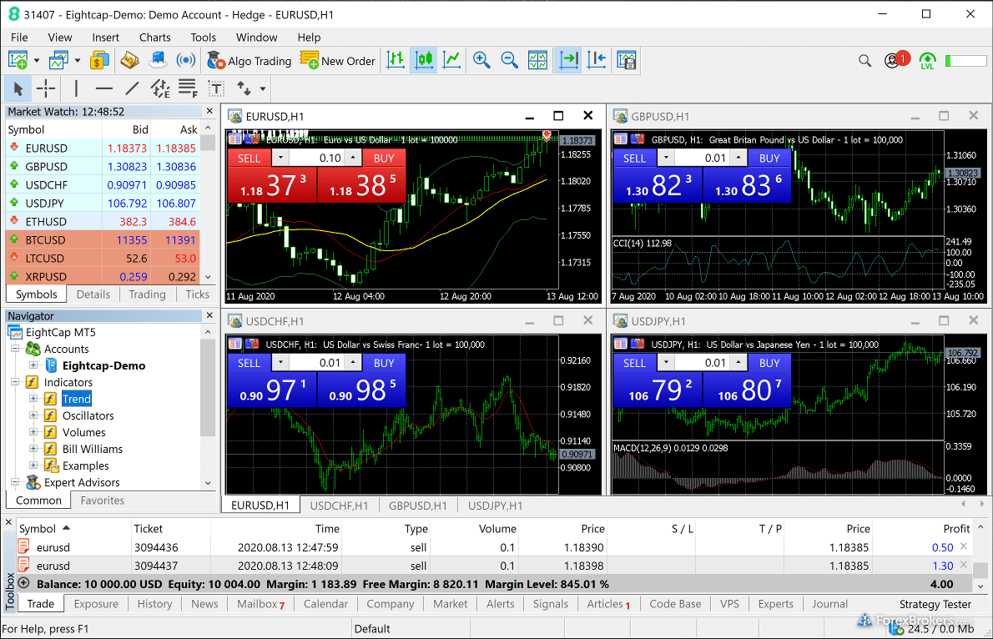Click the Zoom Out magnifier
Viewport: 993px width, 639px height.
pyautogui.click(x=509, y=60)
